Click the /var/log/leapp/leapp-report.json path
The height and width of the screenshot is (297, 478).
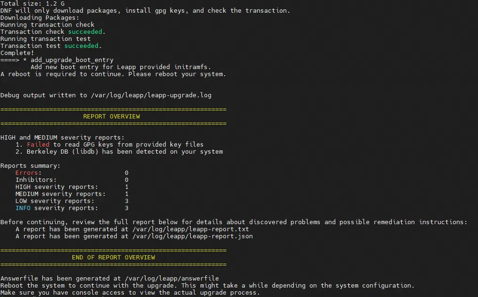click(x=192, y=236)
